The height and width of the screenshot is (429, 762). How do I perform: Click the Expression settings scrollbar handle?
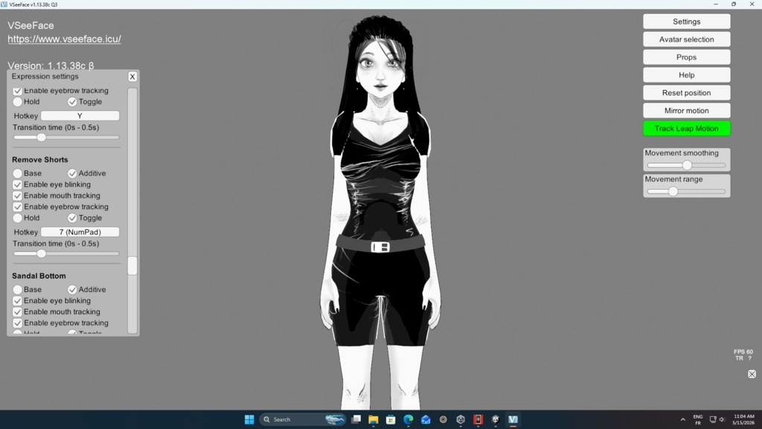coord(132,266)
